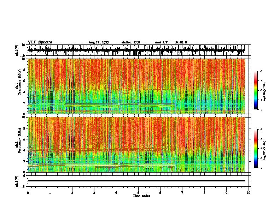Click the ch.2 spectrogram color scale bar
The height and width of the screenshot is (216, 280).
click(x=256, y=149)
